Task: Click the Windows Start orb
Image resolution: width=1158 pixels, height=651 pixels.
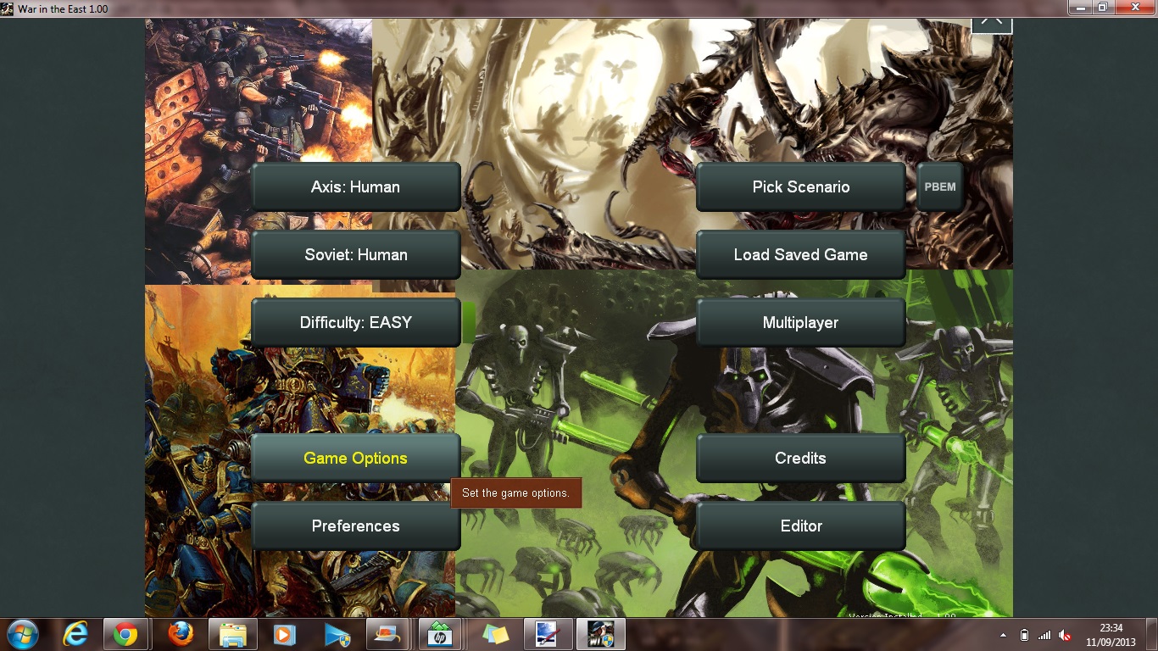Action: [21, 633]
